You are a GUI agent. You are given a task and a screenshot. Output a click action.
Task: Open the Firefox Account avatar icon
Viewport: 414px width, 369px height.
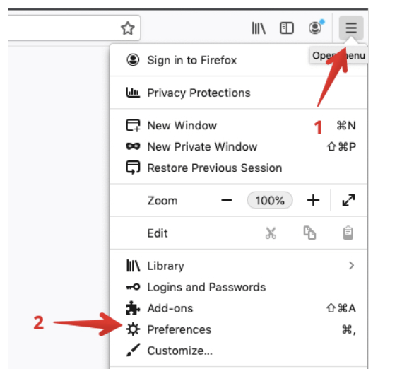tap(316, 28)
